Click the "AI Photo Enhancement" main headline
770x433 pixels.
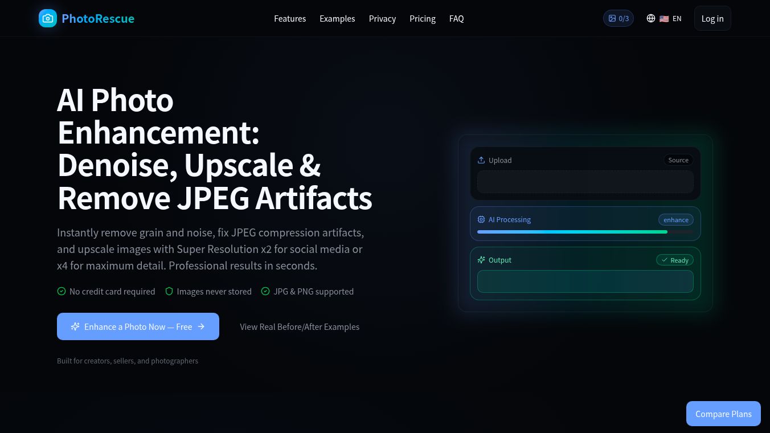tap(215, 149)
